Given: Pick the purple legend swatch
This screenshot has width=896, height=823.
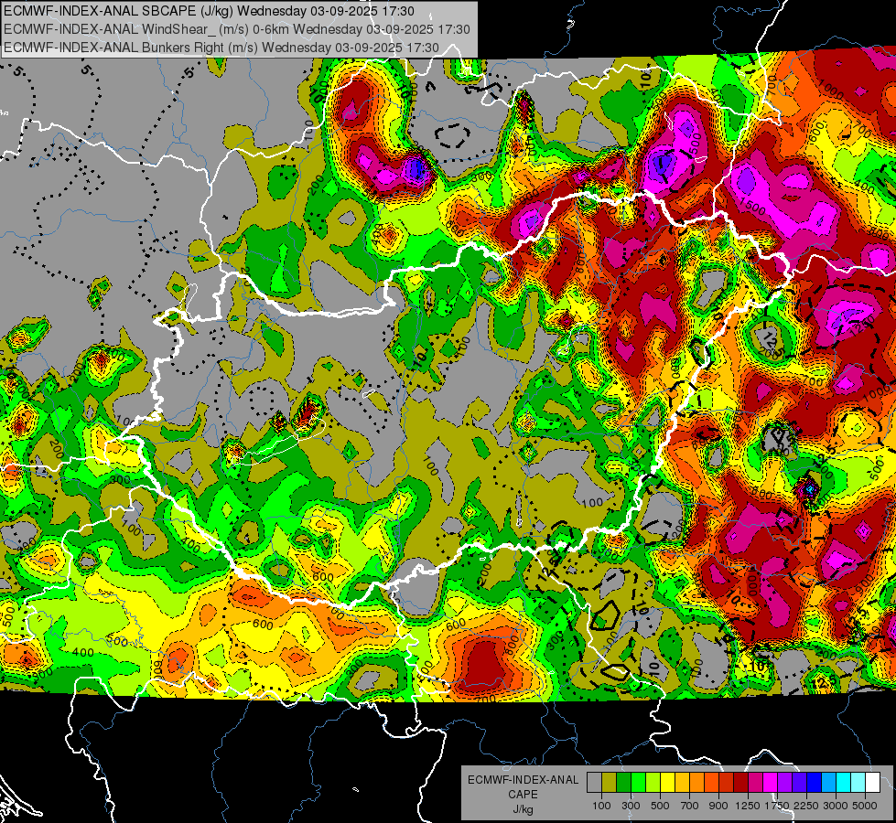Looking at the screenshot, I should [x=784, y=783].
